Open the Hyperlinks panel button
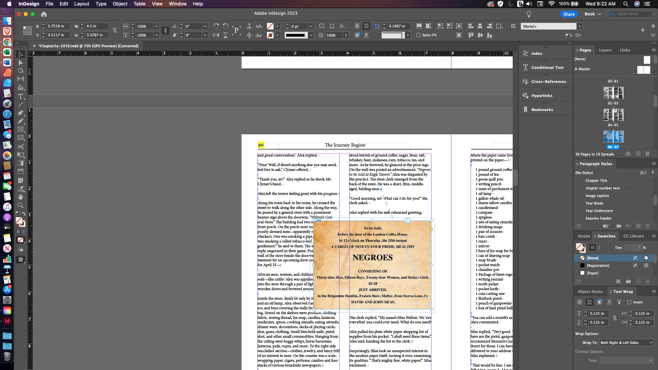 [541, 96]
